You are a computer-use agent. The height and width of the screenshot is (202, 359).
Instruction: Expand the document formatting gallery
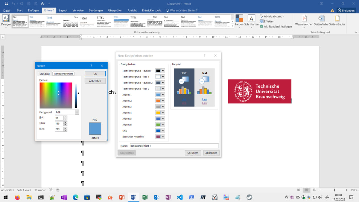pos(232,26)
